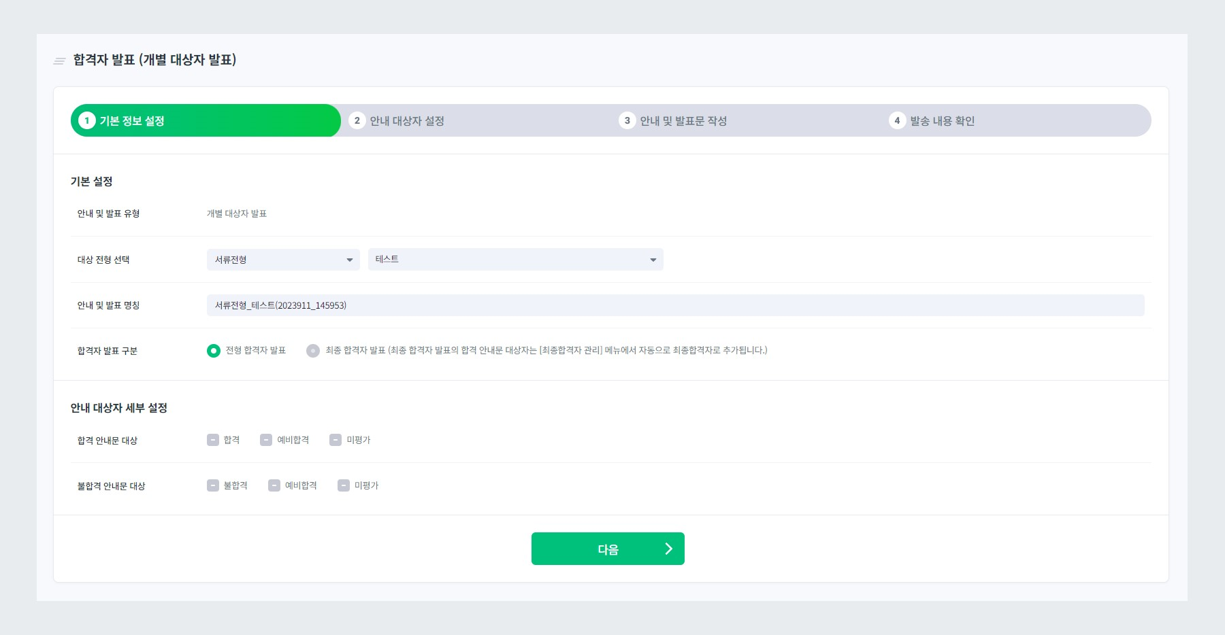Viewport: 1225px width, 635px height.
Task: Open the 서류전형 dropdown
Action: (283, 260)
